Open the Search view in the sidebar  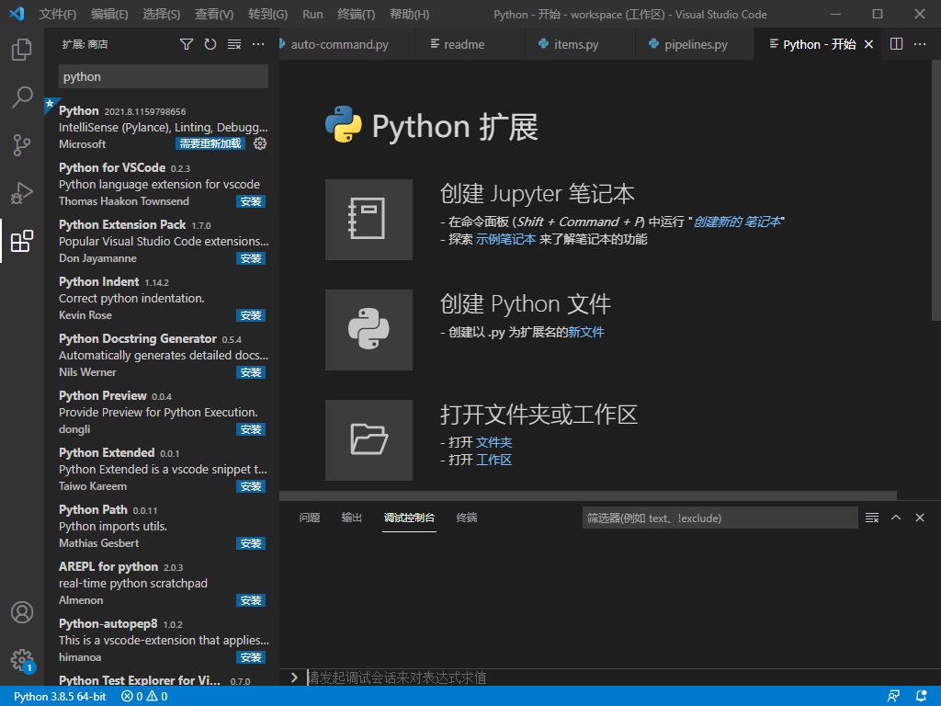[22, 97]
